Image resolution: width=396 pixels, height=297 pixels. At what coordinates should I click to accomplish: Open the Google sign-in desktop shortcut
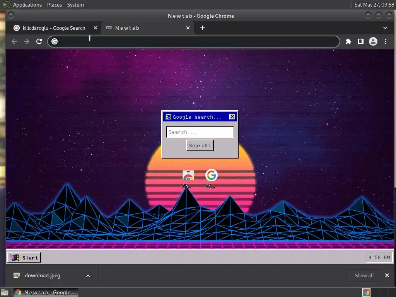211,179
